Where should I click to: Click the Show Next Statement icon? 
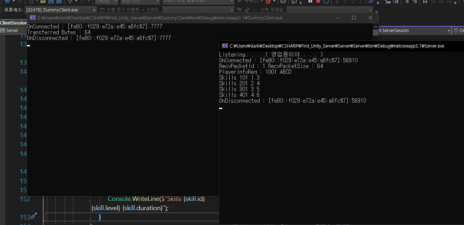[337, 2]
